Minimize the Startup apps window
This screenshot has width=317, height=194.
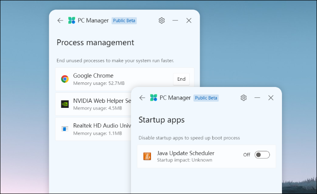point(257,98)
